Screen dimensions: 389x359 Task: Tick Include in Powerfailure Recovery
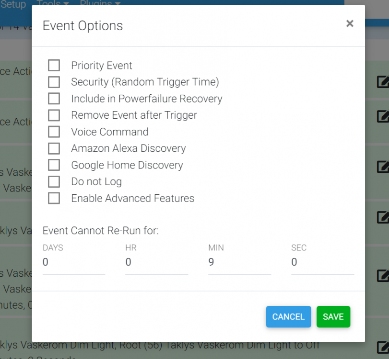coord(54,99)
